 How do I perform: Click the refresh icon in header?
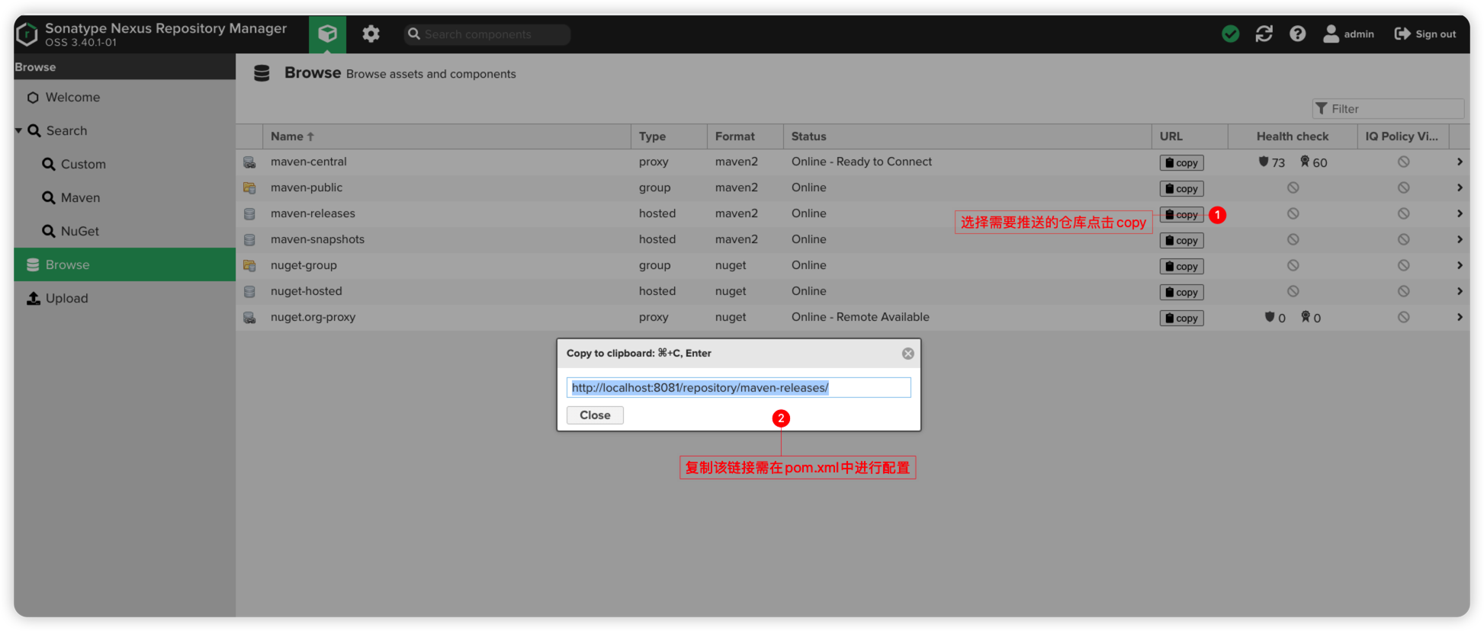pyautogui.click(x=1264, y=34)
